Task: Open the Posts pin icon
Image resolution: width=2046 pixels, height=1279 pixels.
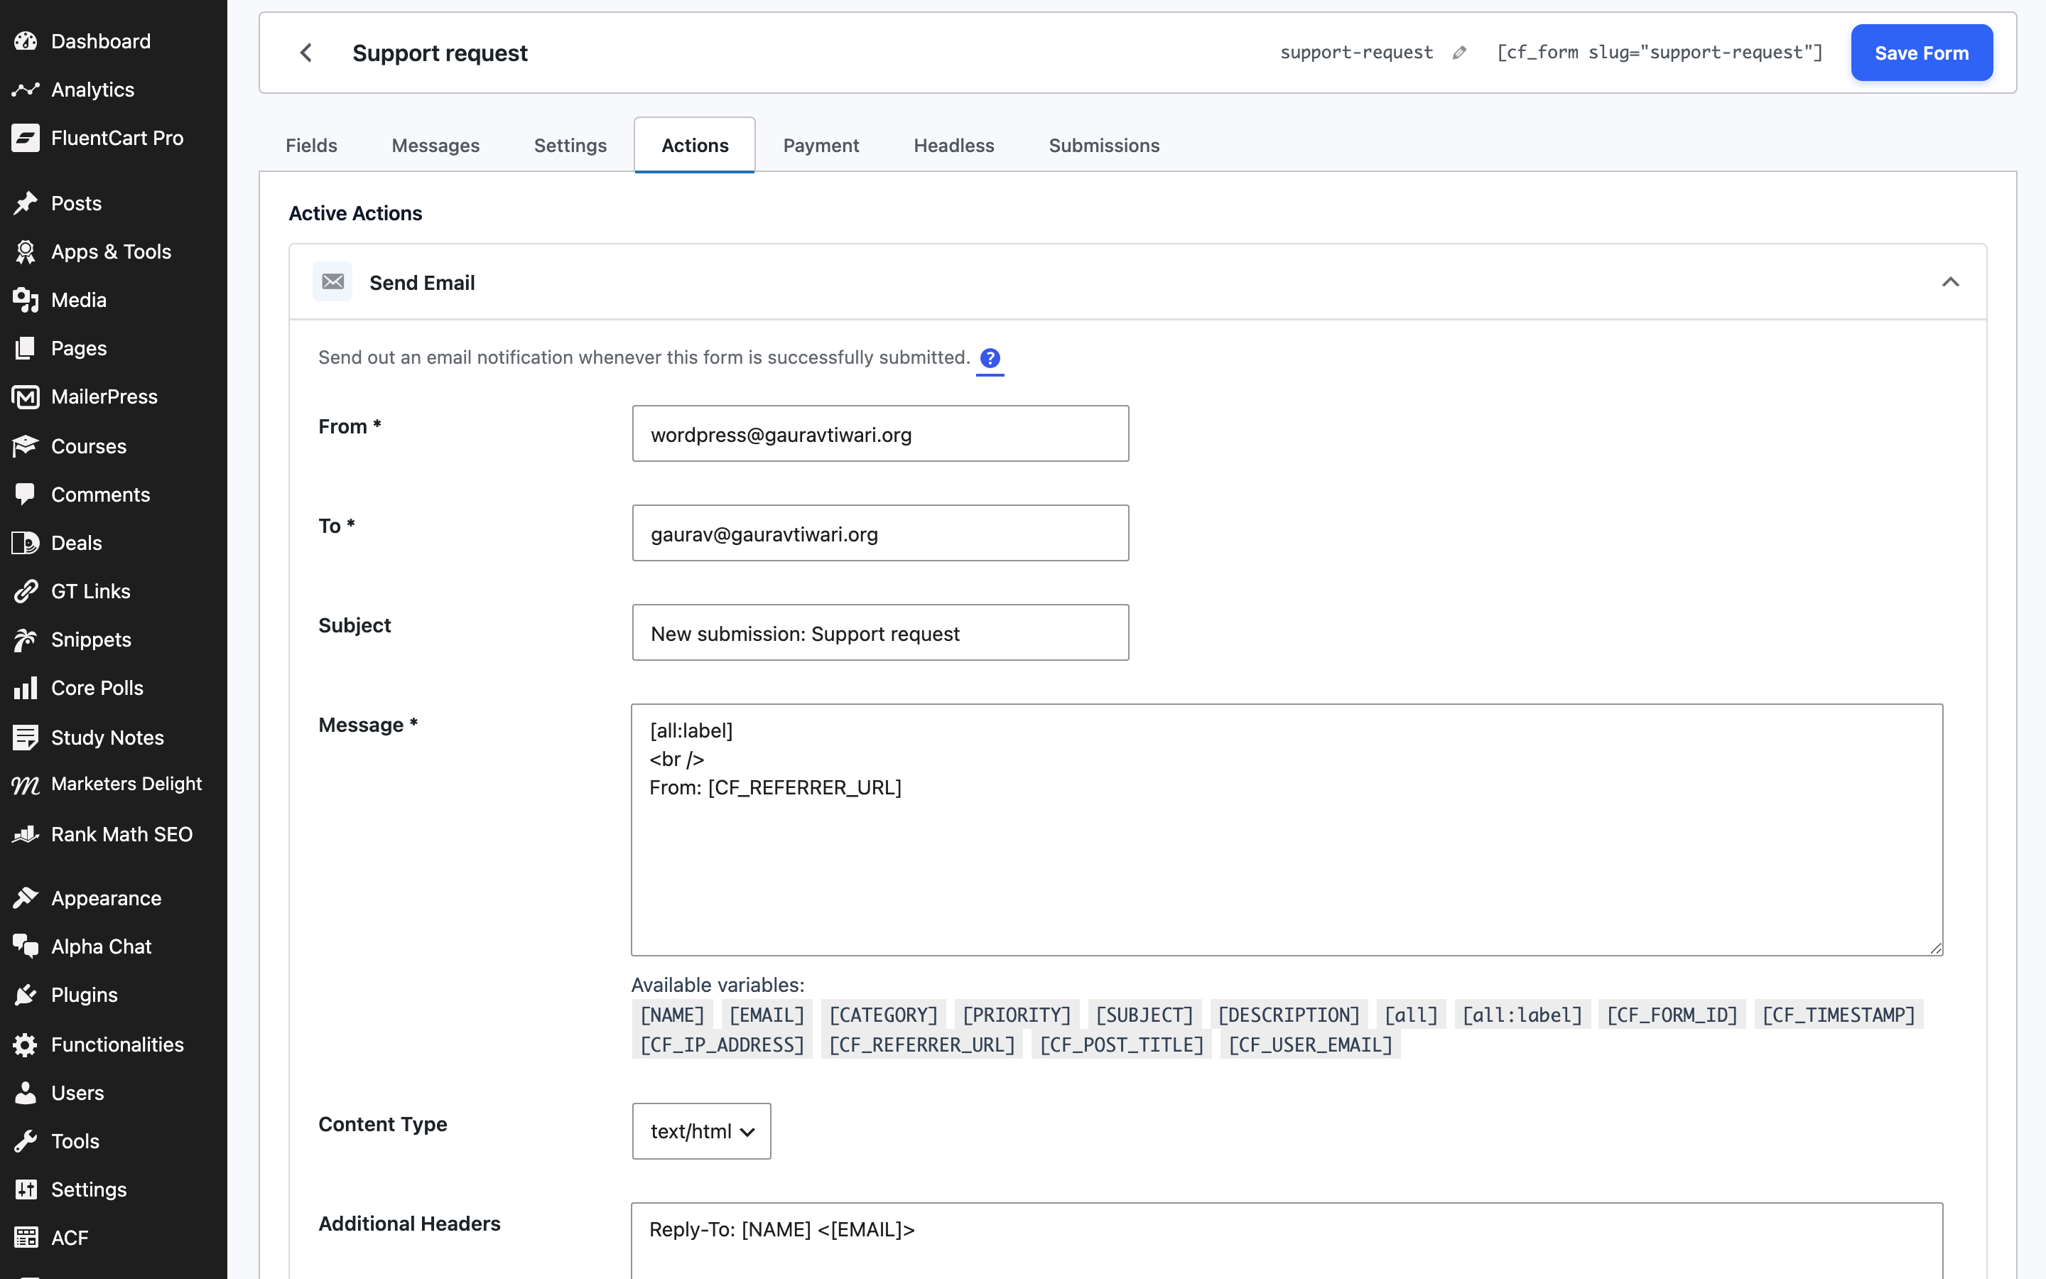Action: (x=26, y=203)
